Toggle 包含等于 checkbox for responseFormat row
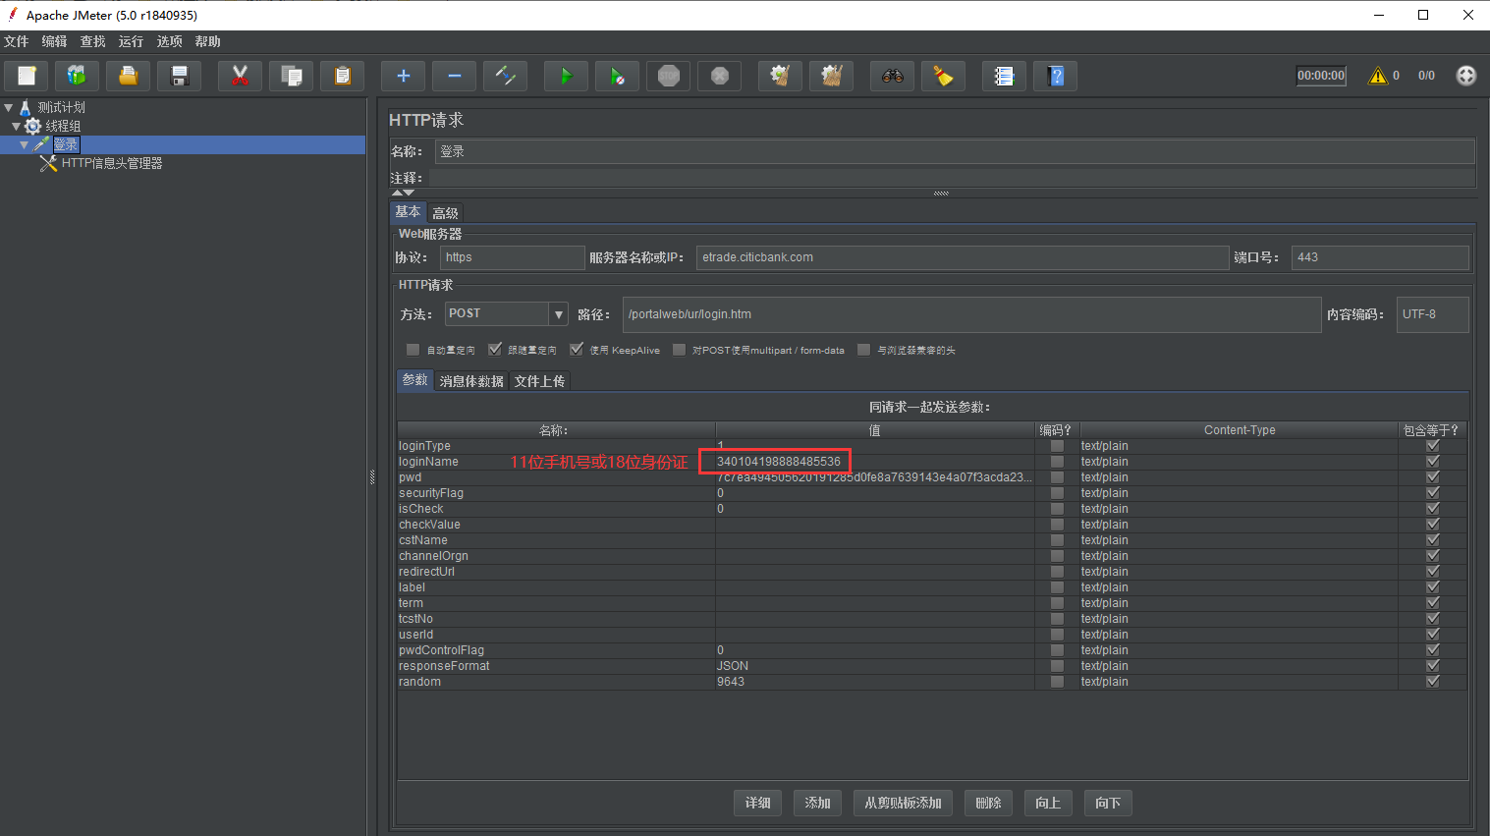This screenshot has width=1490, height=836. pyautogui.click(x=1433, y=666)
